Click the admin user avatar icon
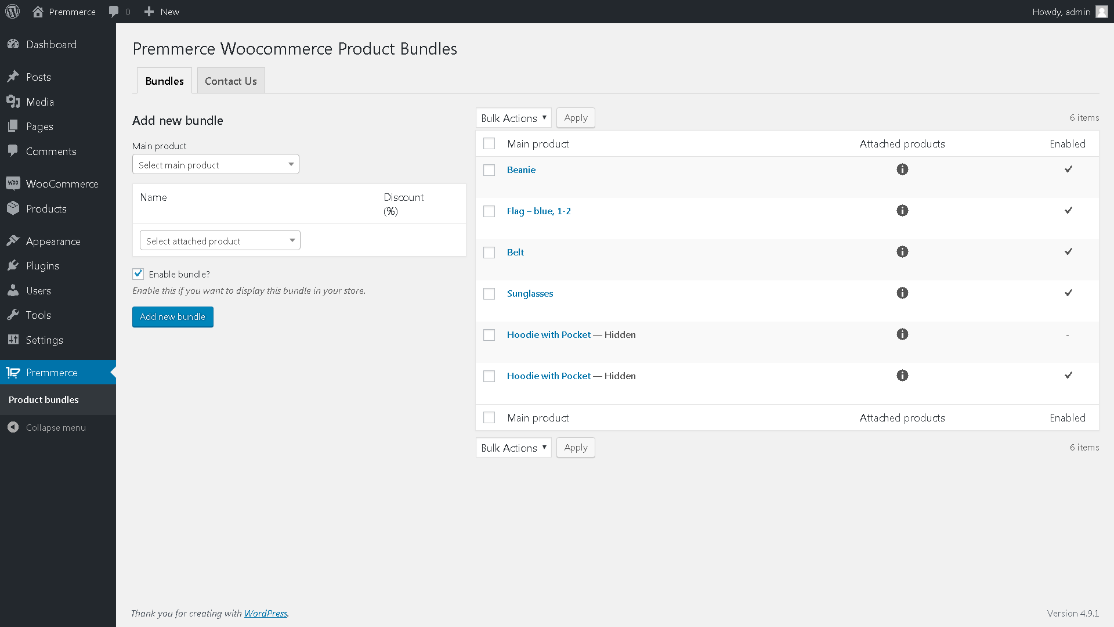 [1101, 12]
